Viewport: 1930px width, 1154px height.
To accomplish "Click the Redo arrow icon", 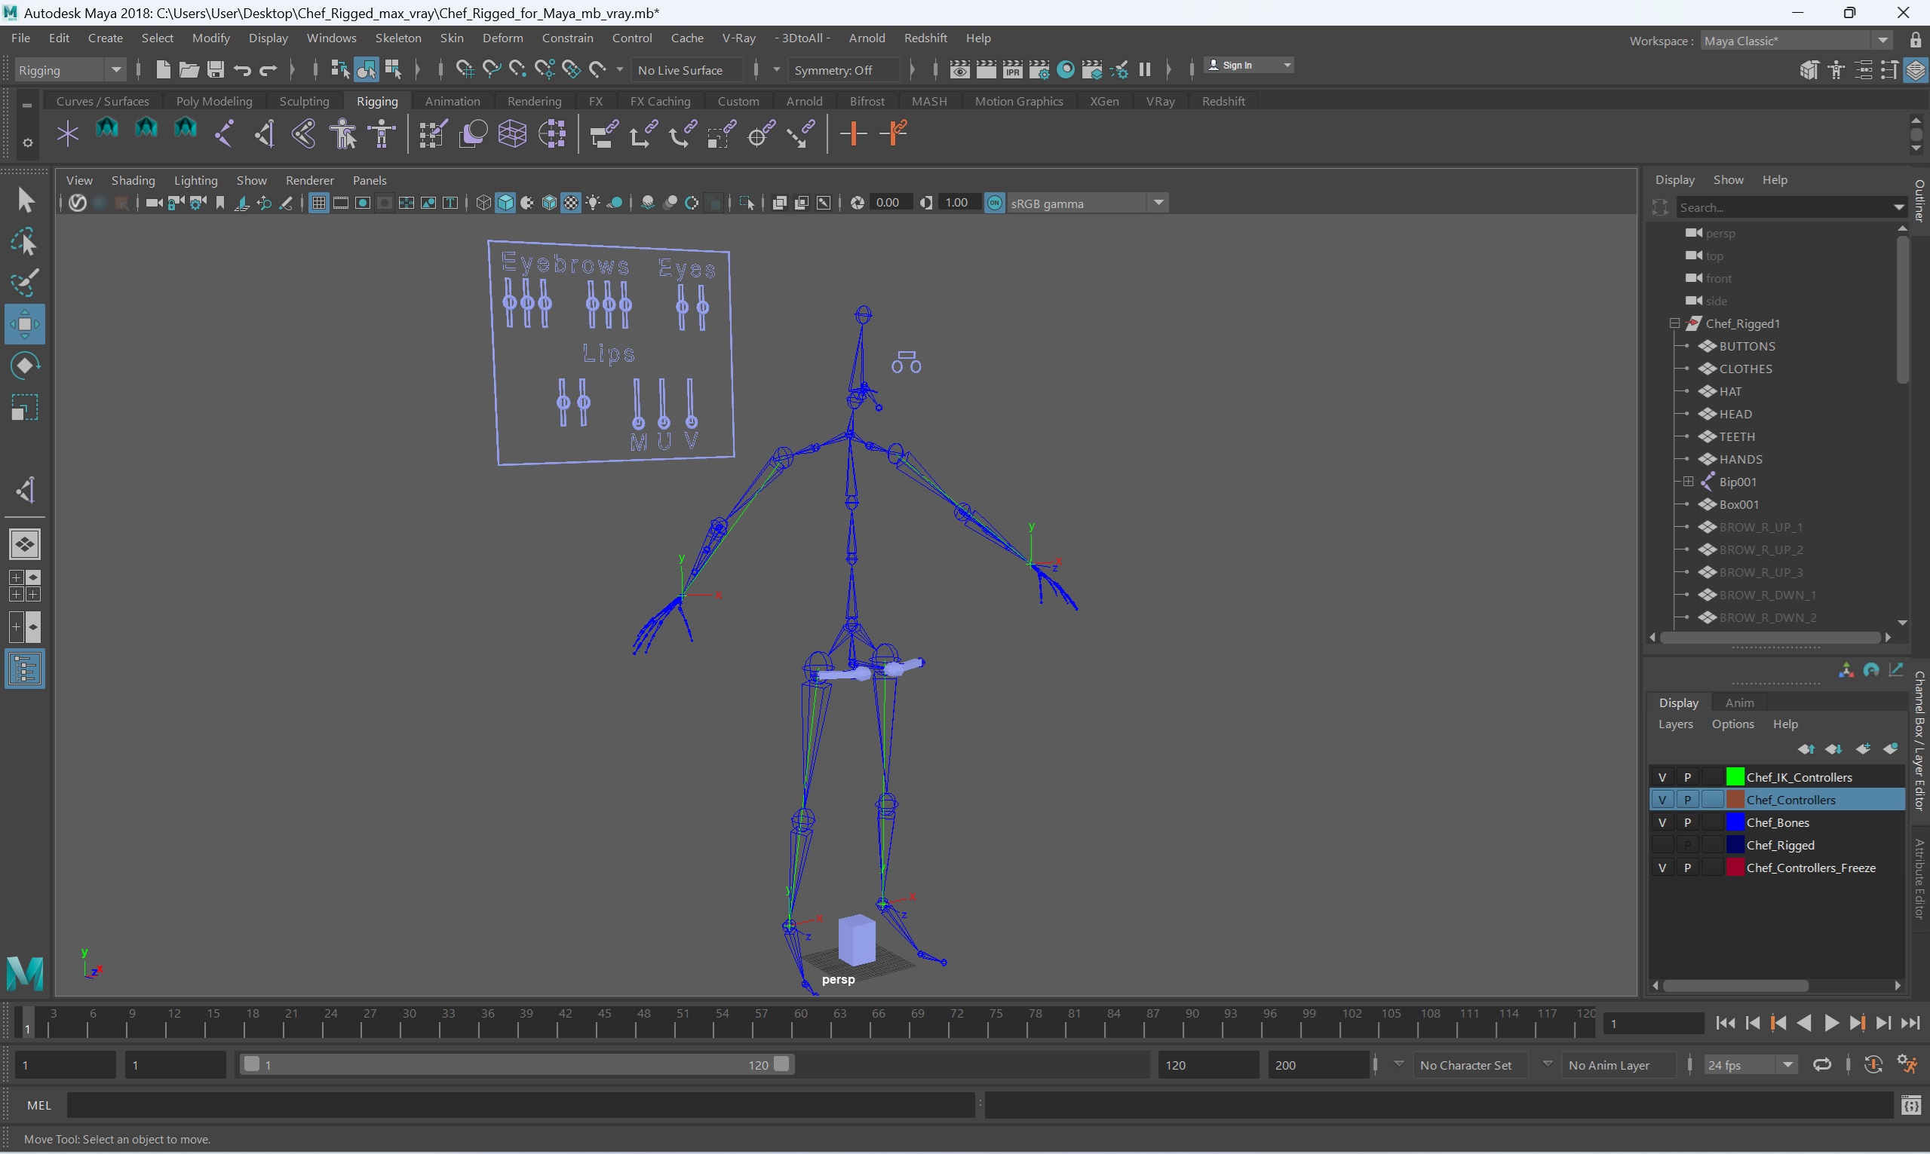I will coord(268,70).
